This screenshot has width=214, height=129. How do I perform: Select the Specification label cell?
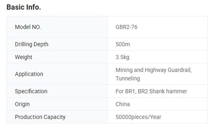[57, 91]
